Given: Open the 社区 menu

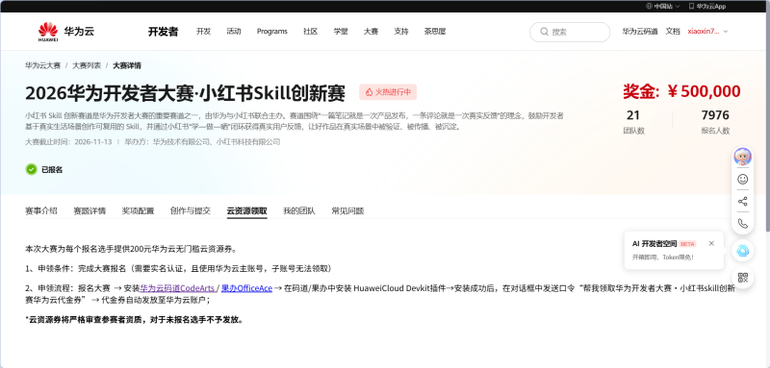Looking at the screenshot, I should click(310, 32).
